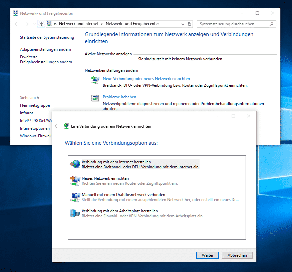
Task: Click Weiter to continue the wizard
Action: (x=208, y=255)
